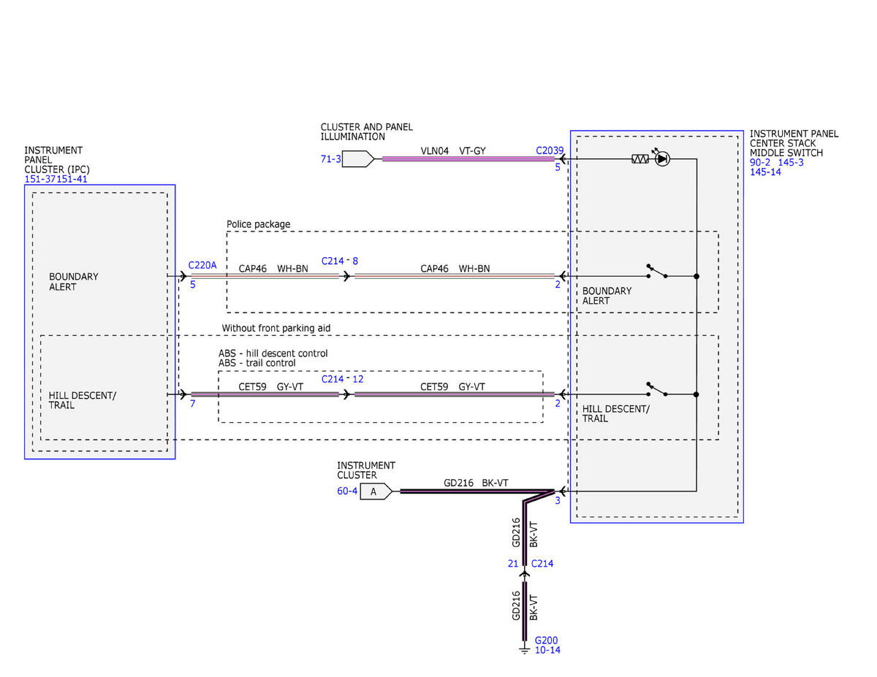The image size is (877, 677).
Task: Open the G200 10-14 ground reference
Action: click(x=547, y=645)
